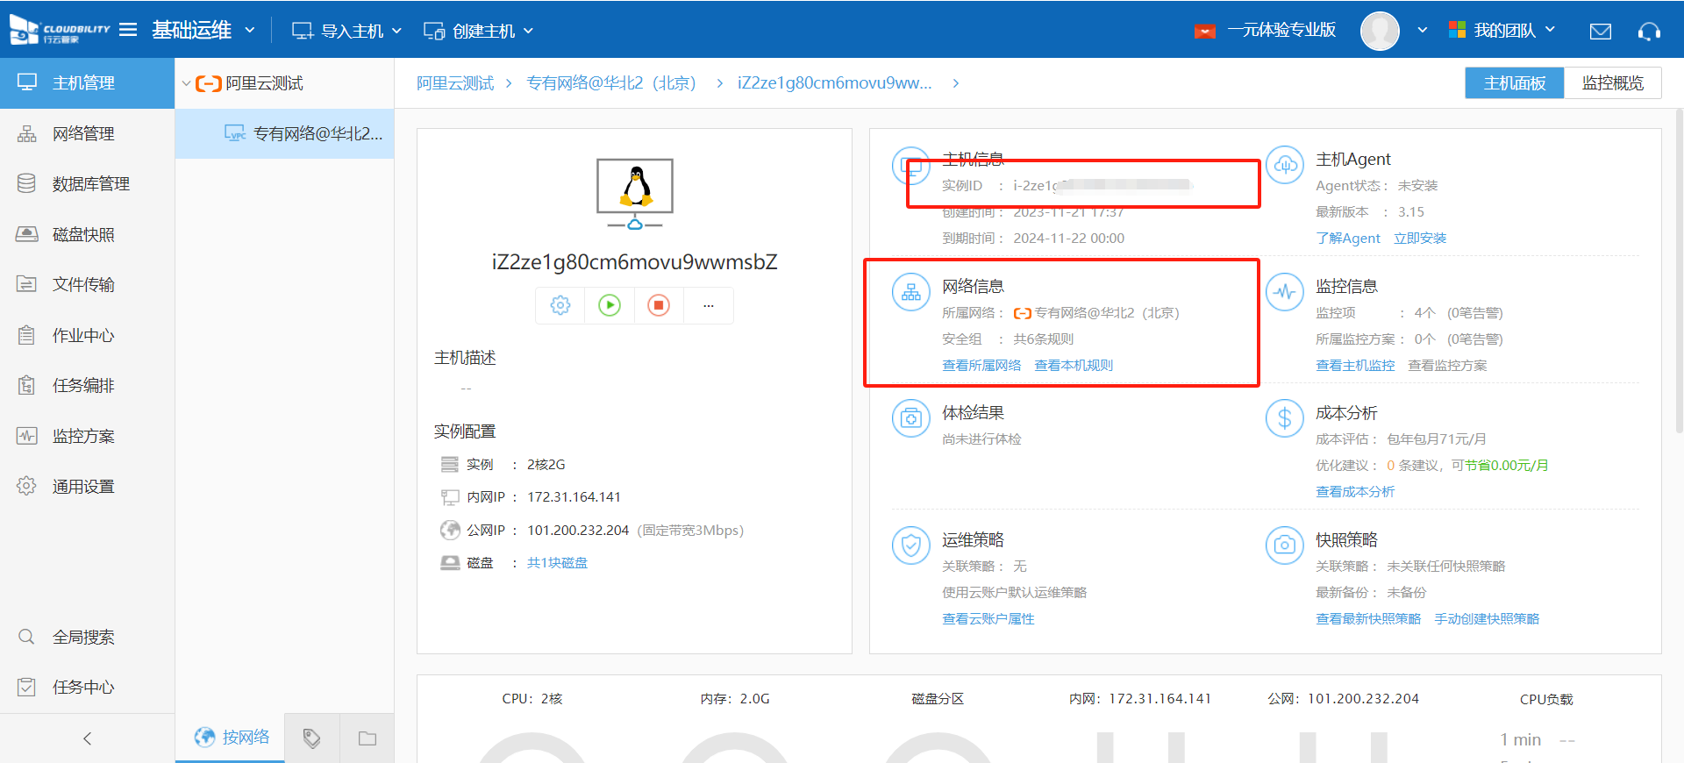
Task: Click the 阿里云测试 breadcrumb
Action: [x=455, y=83]
